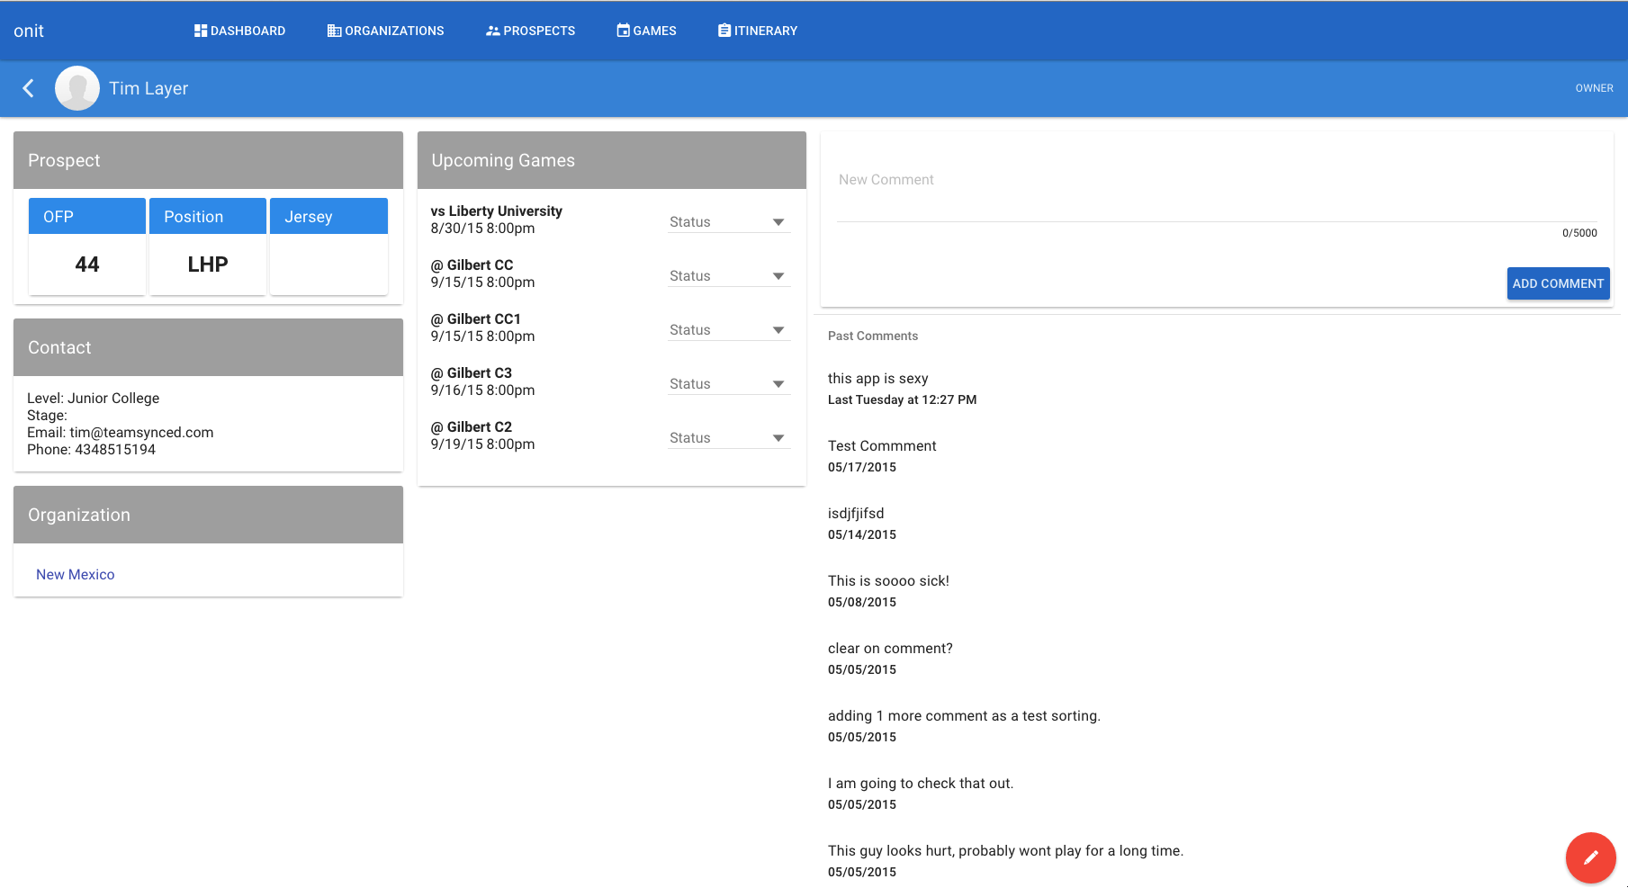Click the Dashboard grid icon
Screen dimensions: 1628x888
(x=201, y=31)
